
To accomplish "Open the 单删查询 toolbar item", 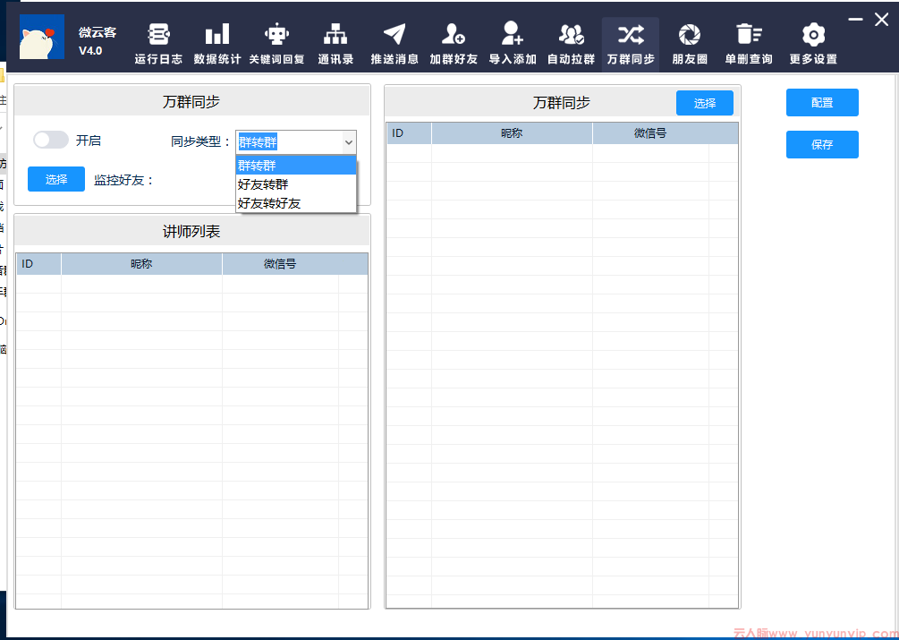I will point(749,43).
